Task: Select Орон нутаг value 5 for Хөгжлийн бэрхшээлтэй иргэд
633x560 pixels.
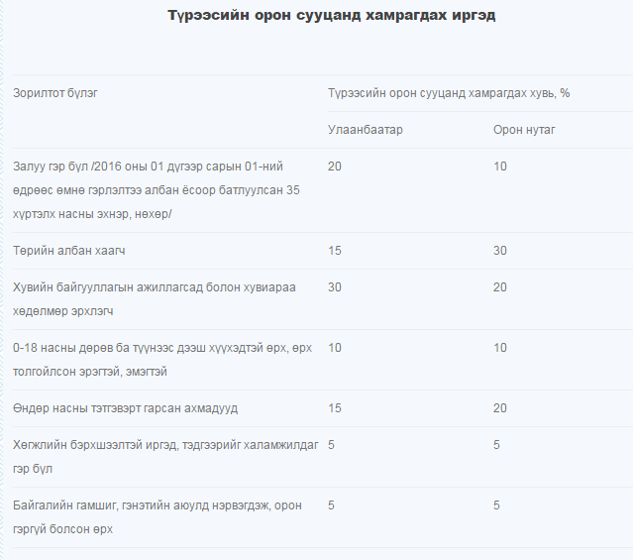Action: (496, 445)
